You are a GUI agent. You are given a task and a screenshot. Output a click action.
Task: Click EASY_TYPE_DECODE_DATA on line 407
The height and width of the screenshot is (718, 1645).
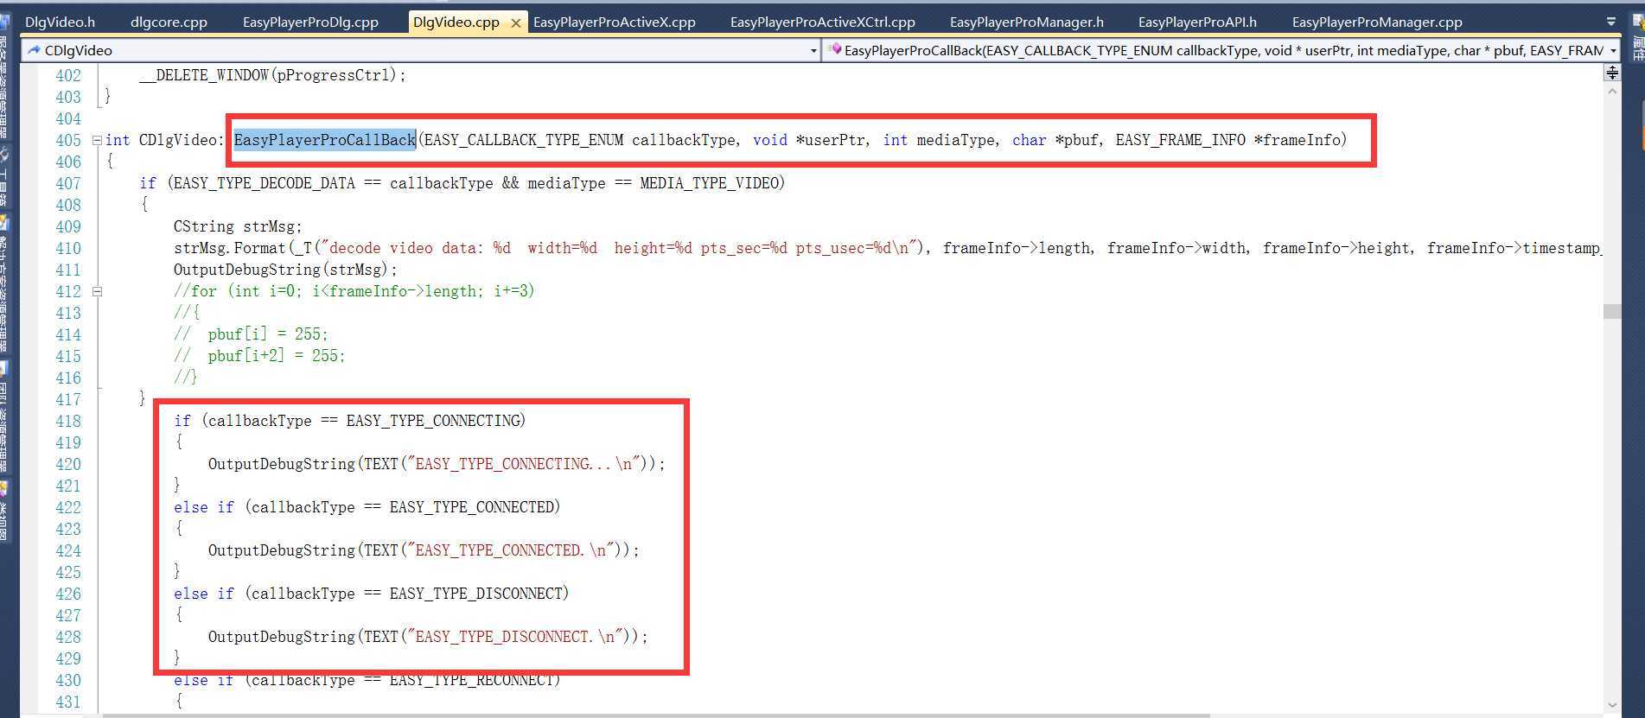coord(265,183)
